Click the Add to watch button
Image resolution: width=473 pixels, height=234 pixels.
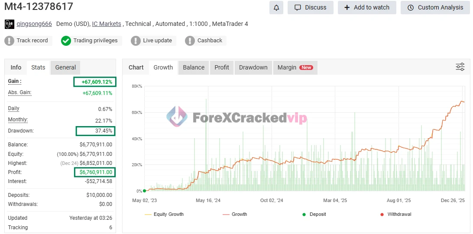point(366,7)
